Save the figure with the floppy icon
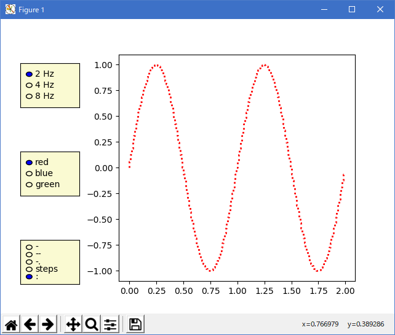The image size is (395, 335). pyautogui.click(x=135, y=325)
